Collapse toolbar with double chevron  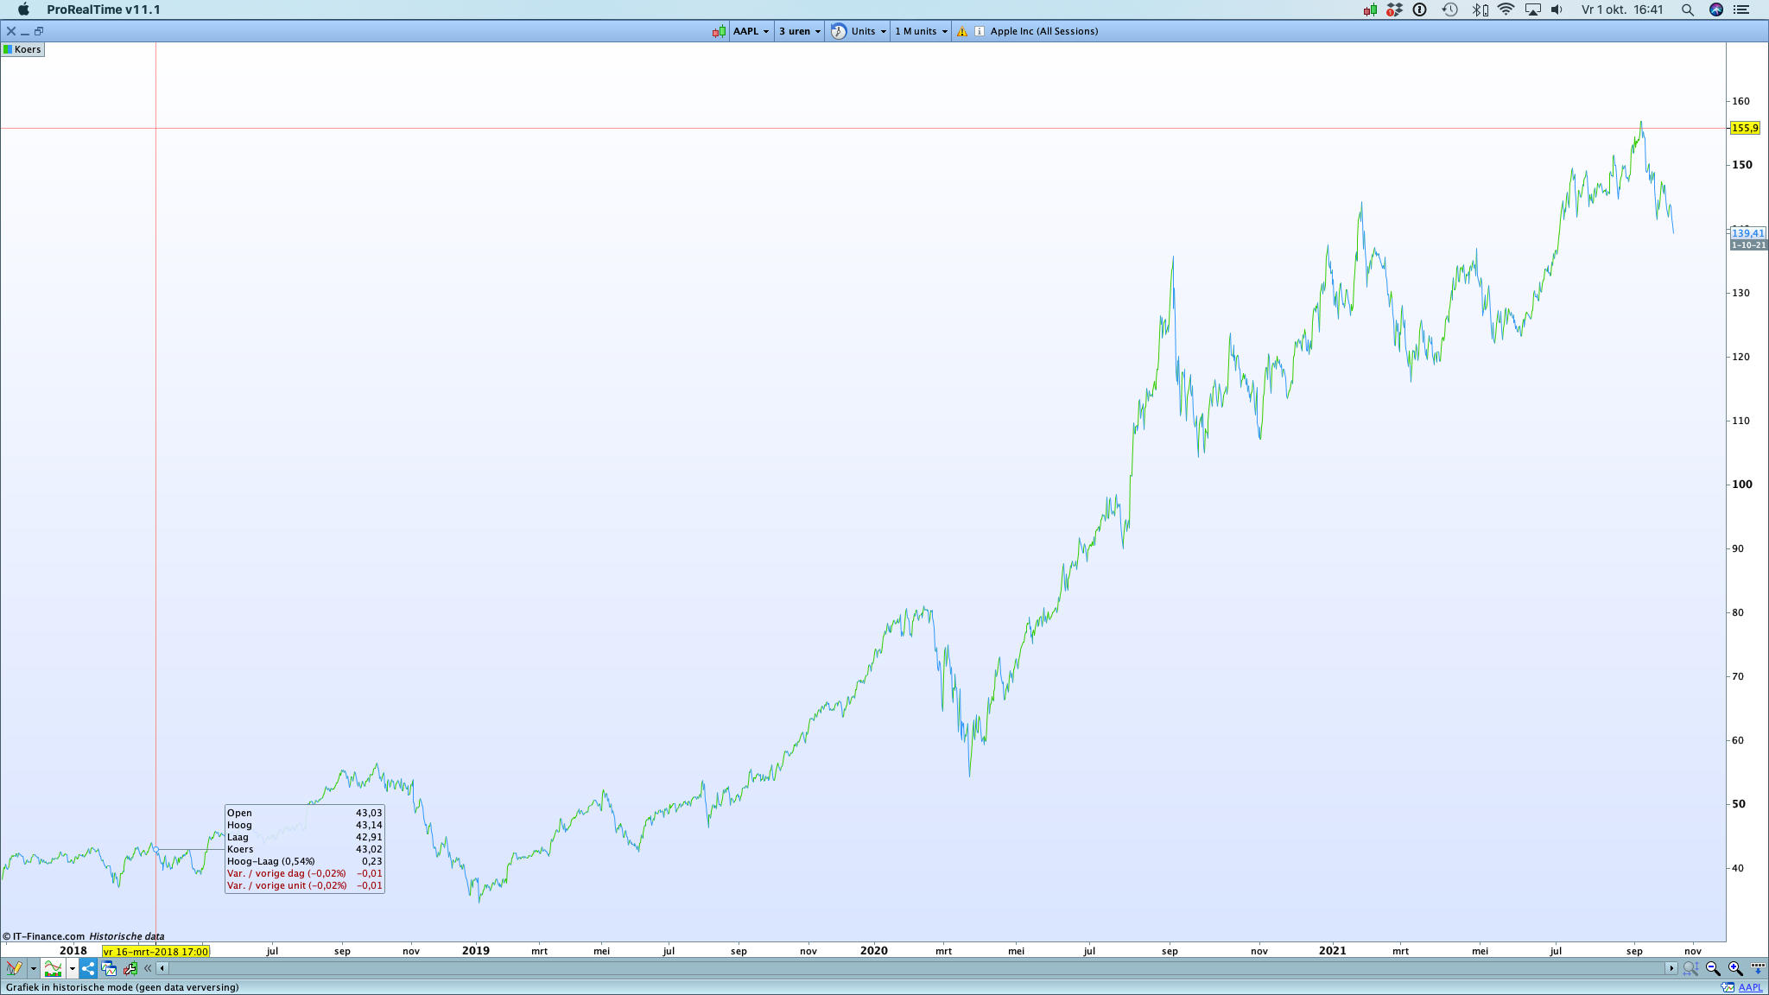click(148, 968)
